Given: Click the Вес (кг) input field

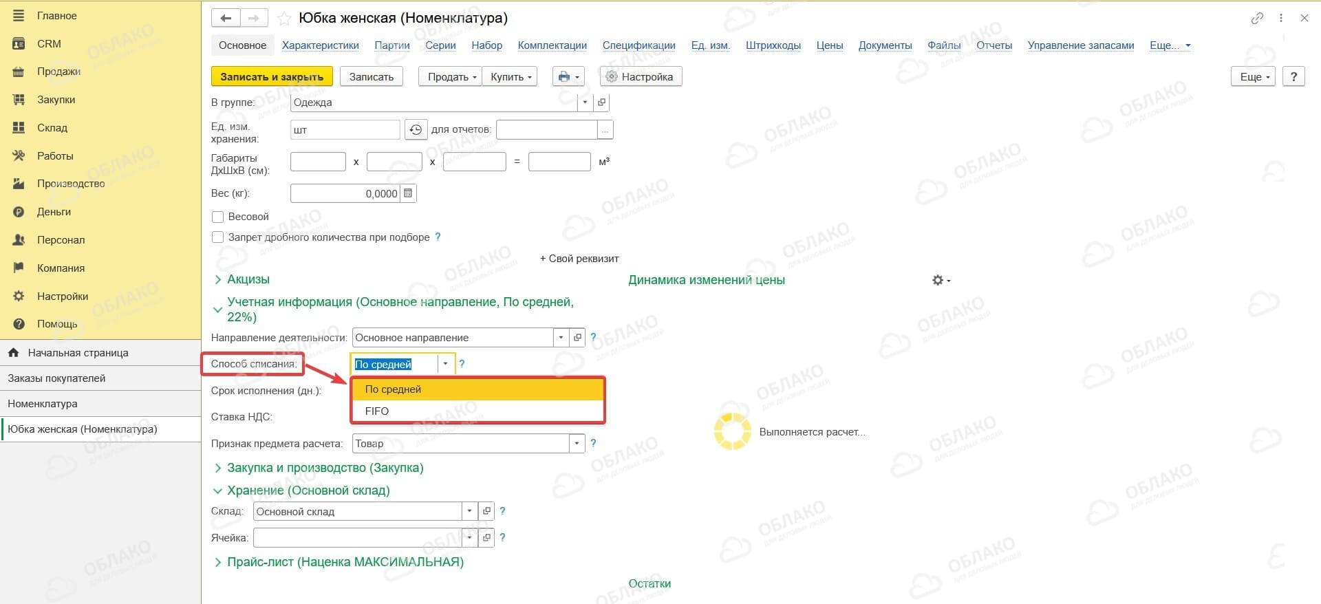Looking at the screenshot, I should point(345,193).
